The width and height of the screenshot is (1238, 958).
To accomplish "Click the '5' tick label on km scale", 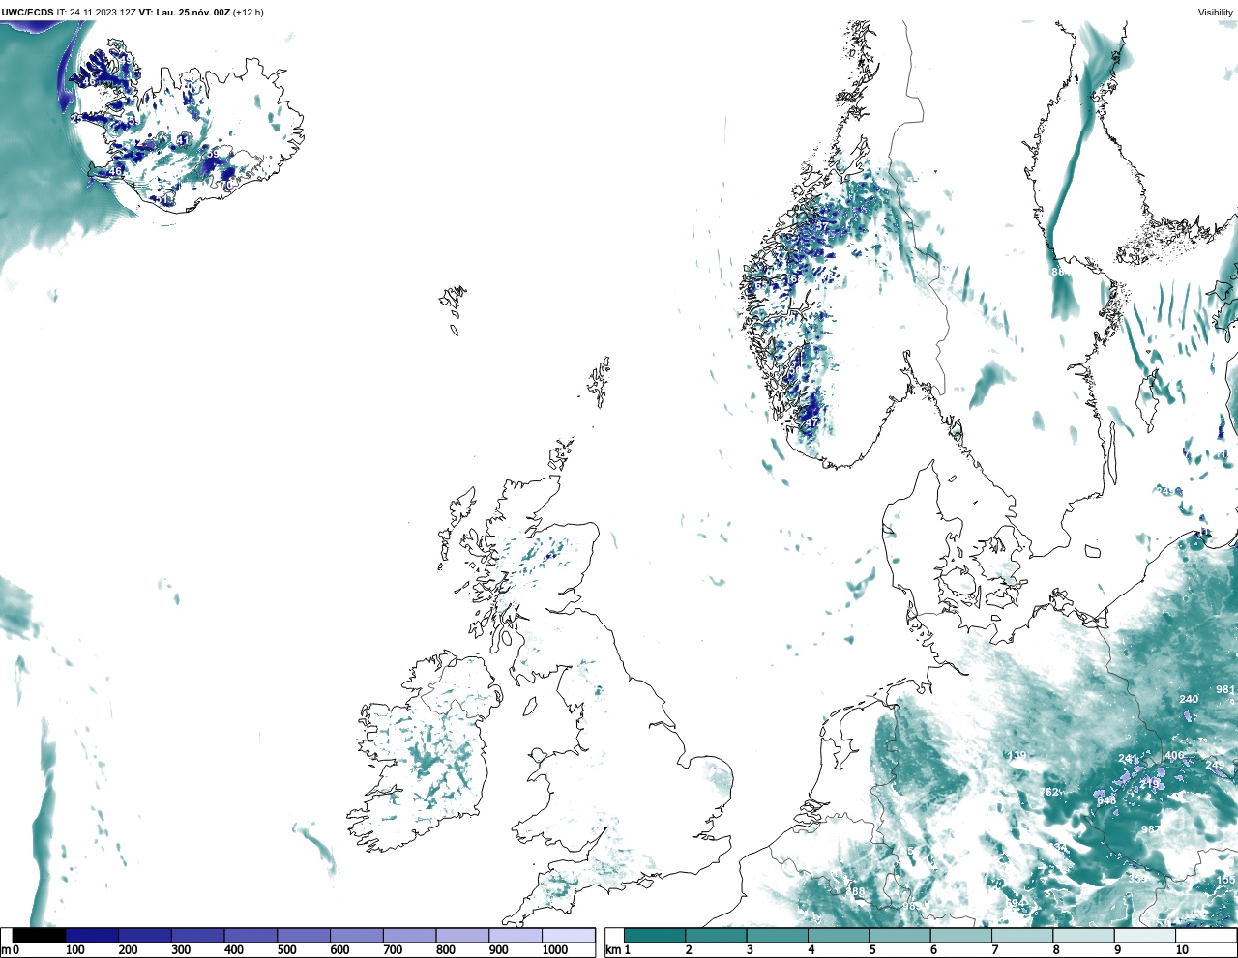I will click(x=872, y=950).
